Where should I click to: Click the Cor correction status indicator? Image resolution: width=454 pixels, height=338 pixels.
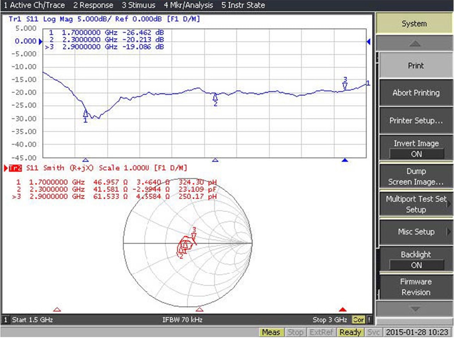tap(358, 320)
